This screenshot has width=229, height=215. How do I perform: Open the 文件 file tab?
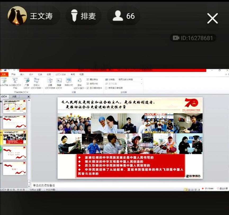pyautogui.click(x=4, y=74)
